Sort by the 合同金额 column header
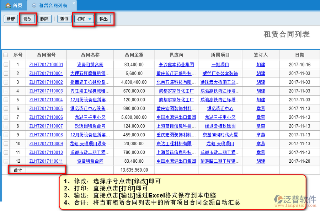The width and height of the screenshot is (320, 211). 134,55
